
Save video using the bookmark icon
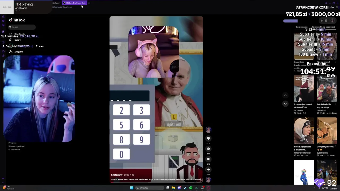click(x=208, y=159)
